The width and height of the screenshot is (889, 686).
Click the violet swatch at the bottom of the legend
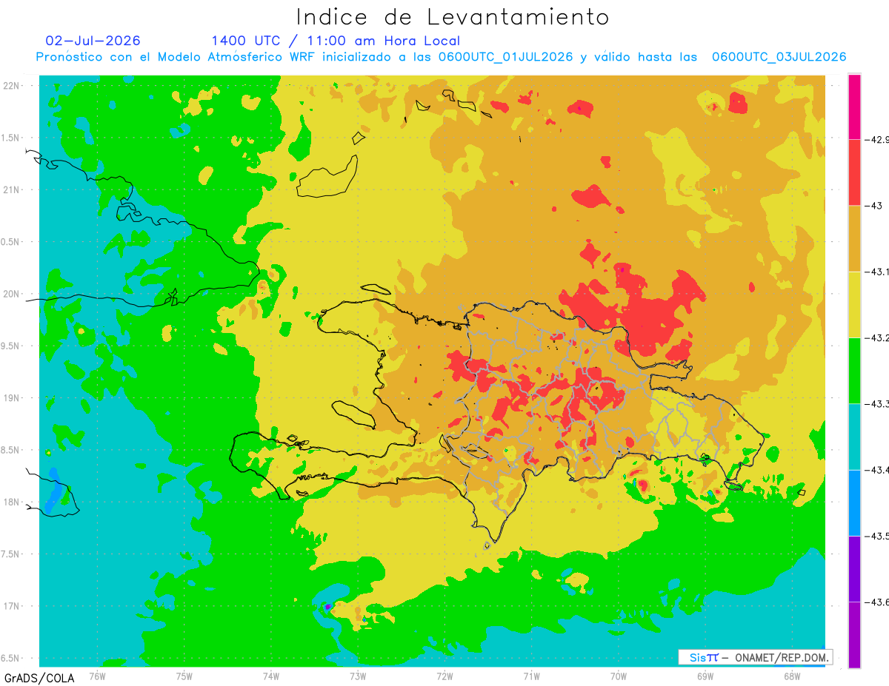tap(854, 634)
